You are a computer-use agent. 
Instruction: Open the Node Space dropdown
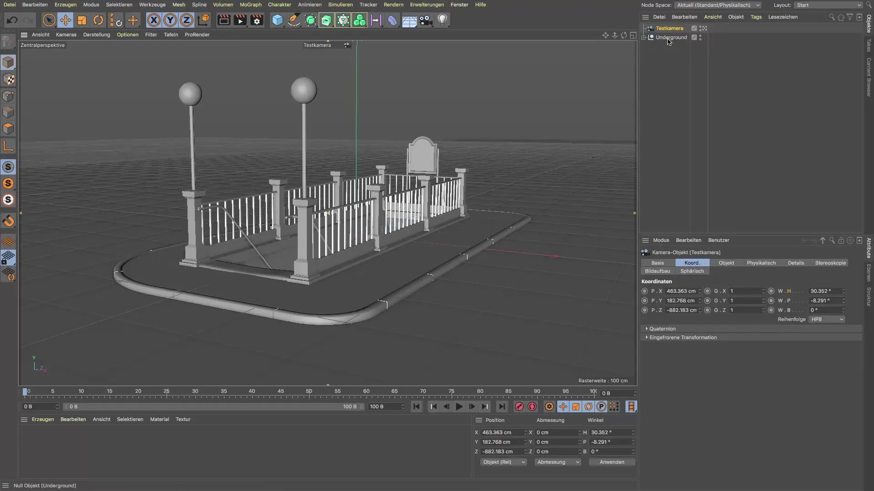[718, 5]
